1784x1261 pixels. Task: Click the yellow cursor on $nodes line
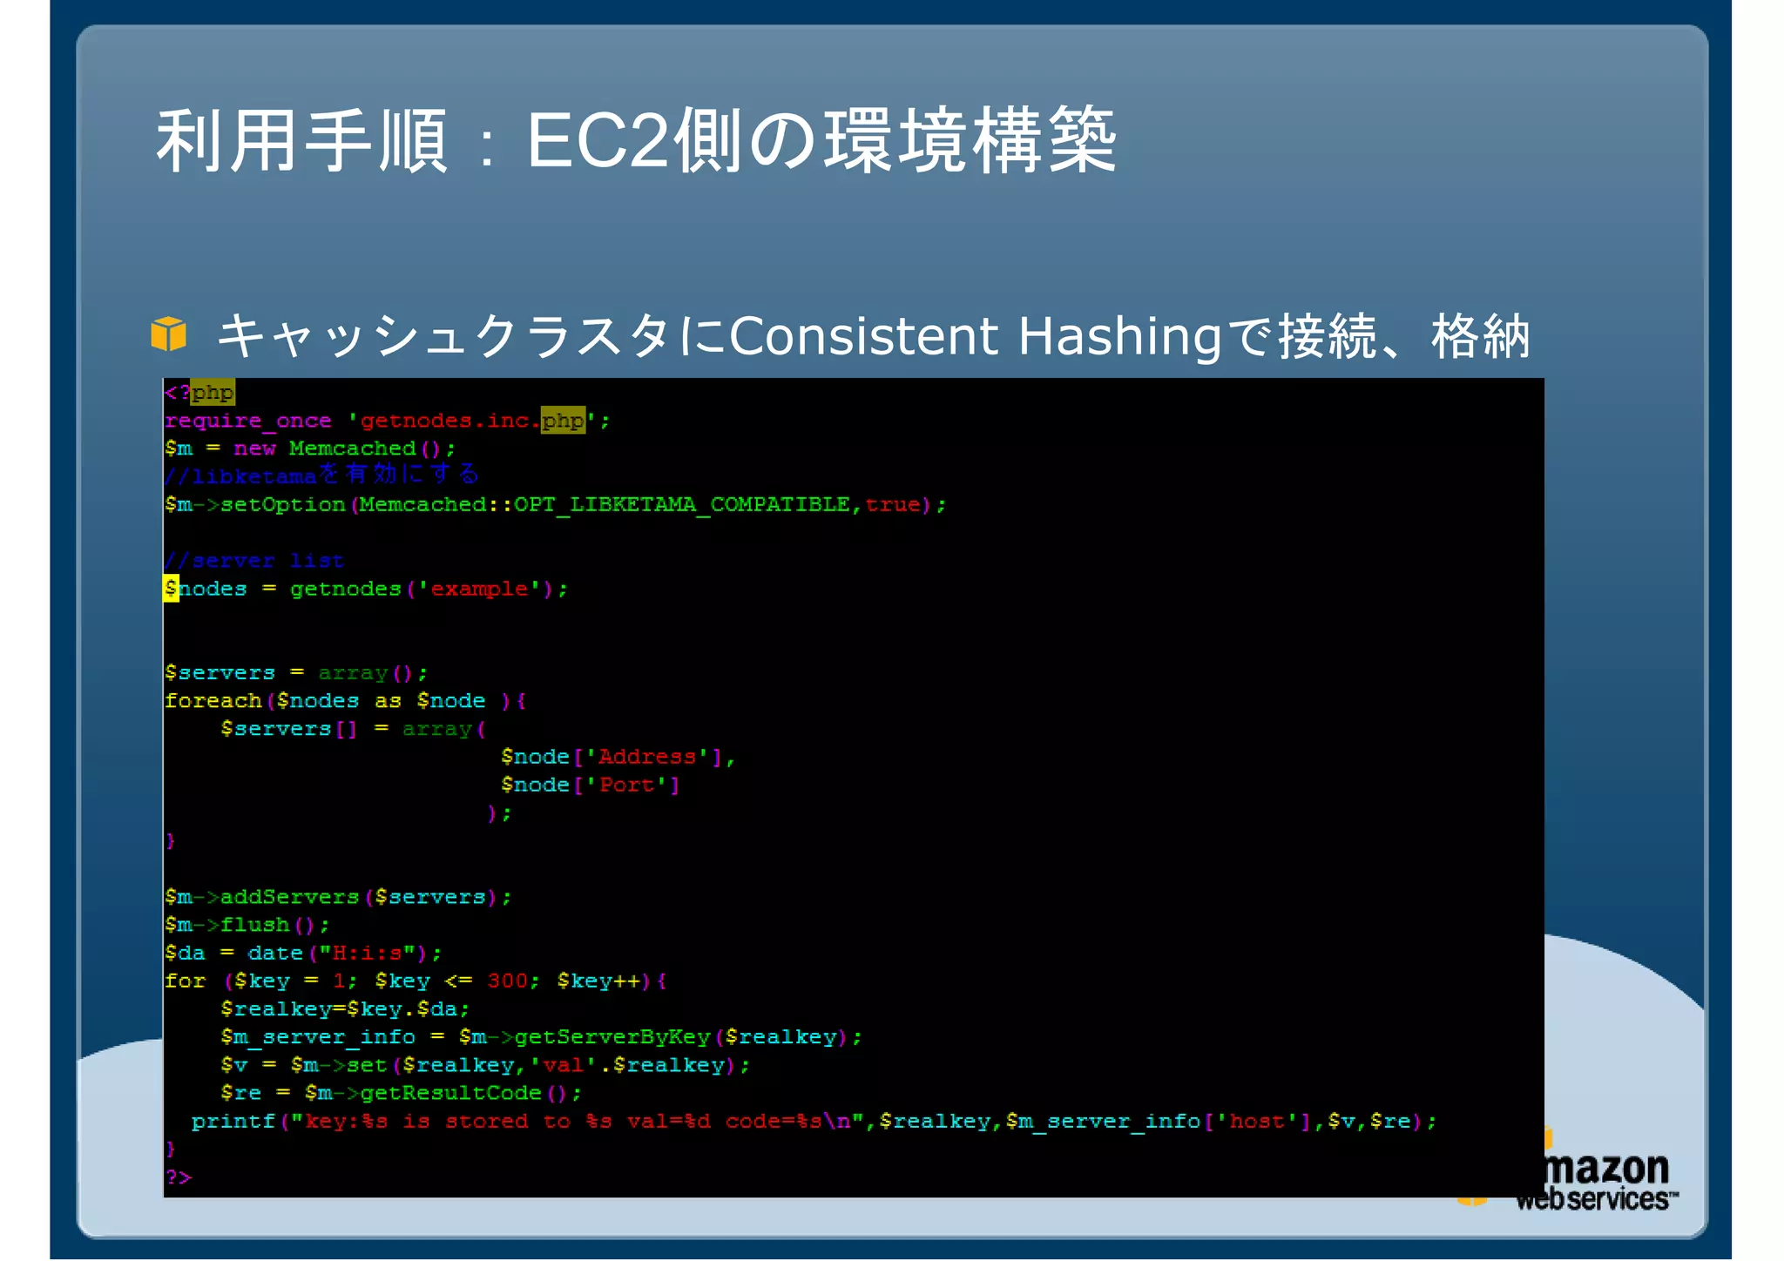(171, 589)
